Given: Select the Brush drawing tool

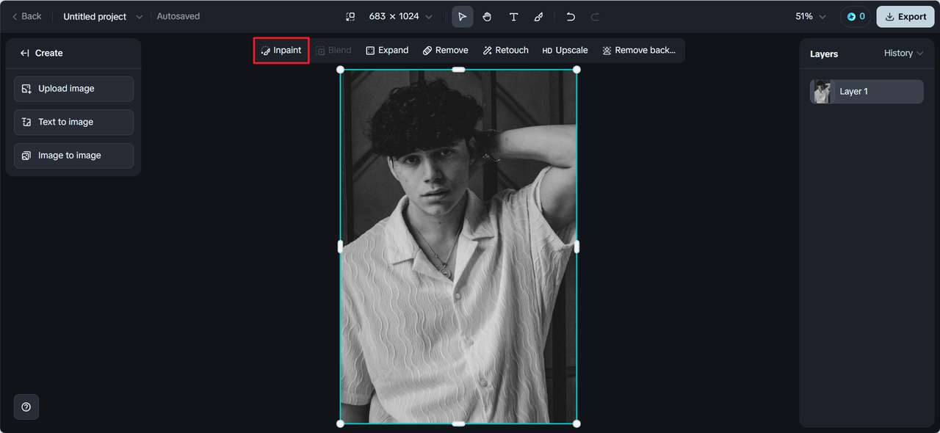Looking at the screenshot, I should click(538, 16).
